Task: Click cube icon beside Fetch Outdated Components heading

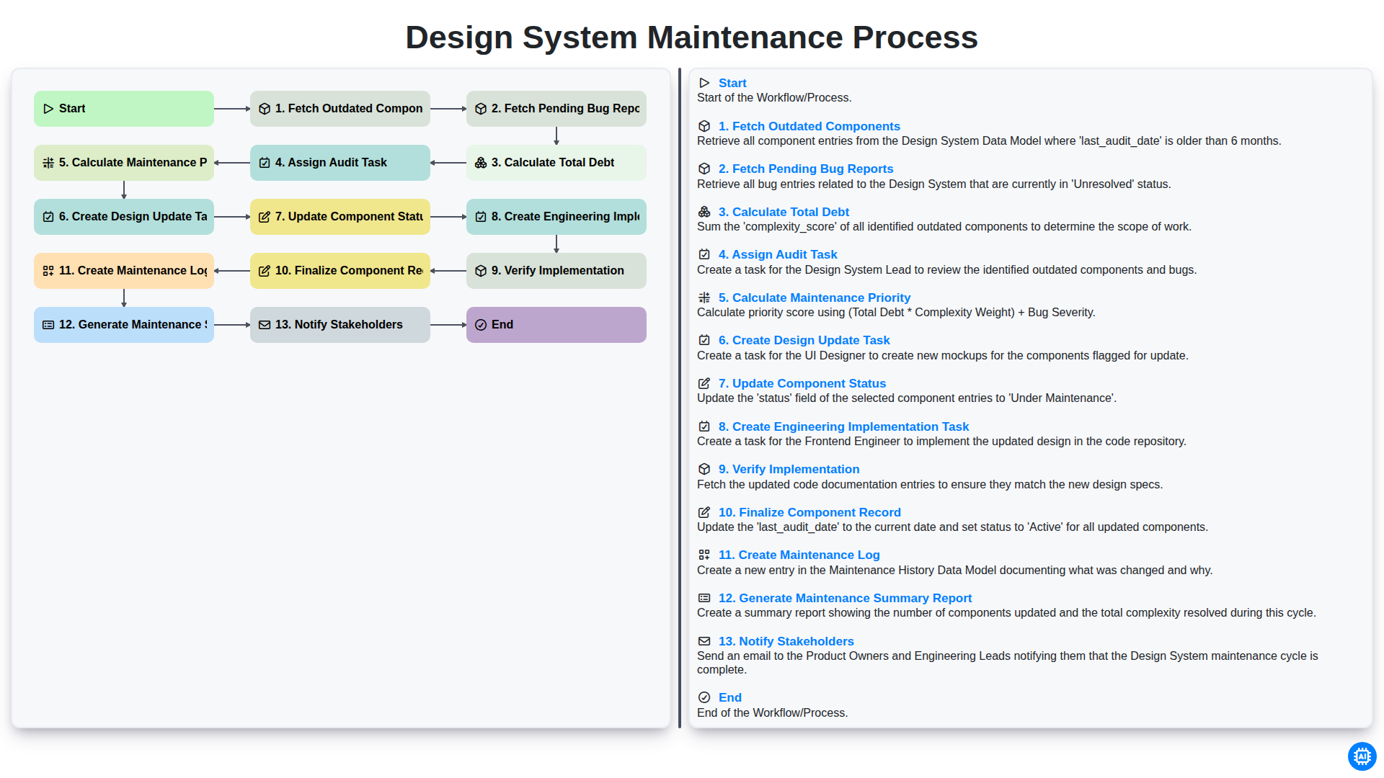Action: (704, 126)
